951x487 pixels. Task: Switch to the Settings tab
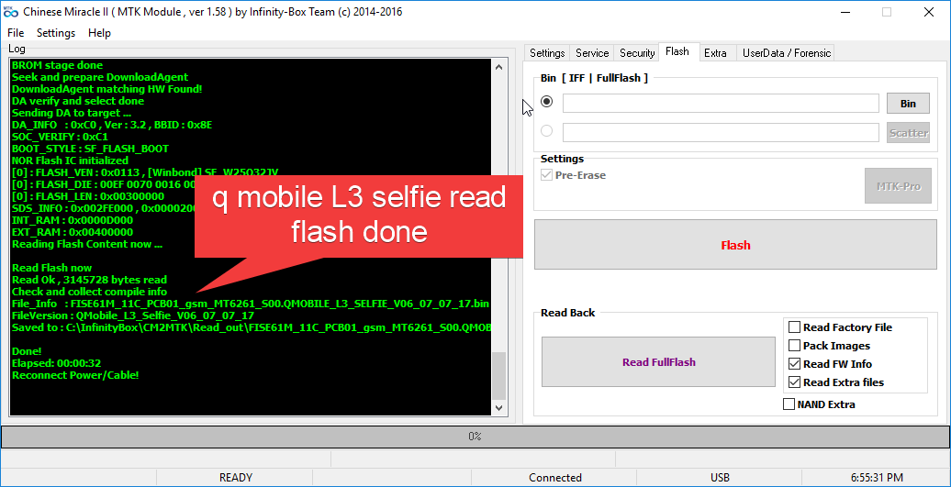coord(547,53)
